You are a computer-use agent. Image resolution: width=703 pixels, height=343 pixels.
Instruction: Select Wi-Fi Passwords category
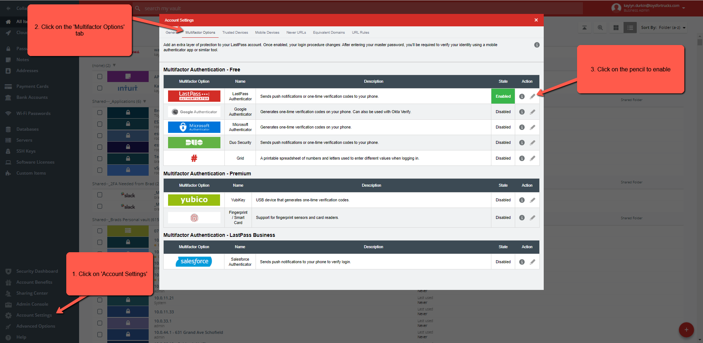coord(33,113)
